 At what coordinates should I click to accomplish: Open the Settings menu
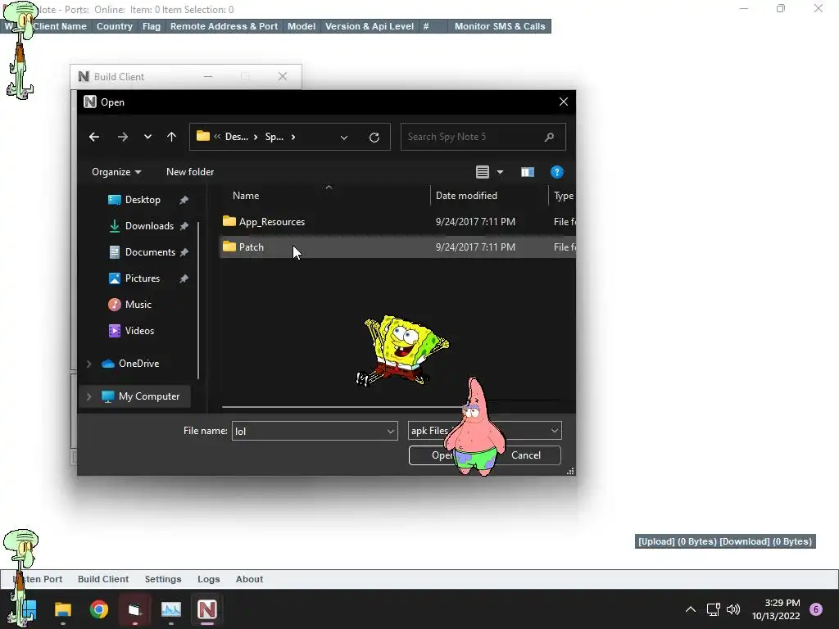point(163,579)
